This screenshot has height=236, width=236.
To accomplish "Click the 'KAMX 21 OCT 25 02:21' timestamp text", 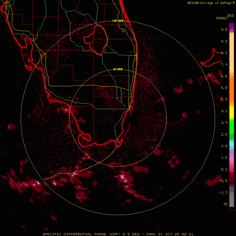I will 170,234.
